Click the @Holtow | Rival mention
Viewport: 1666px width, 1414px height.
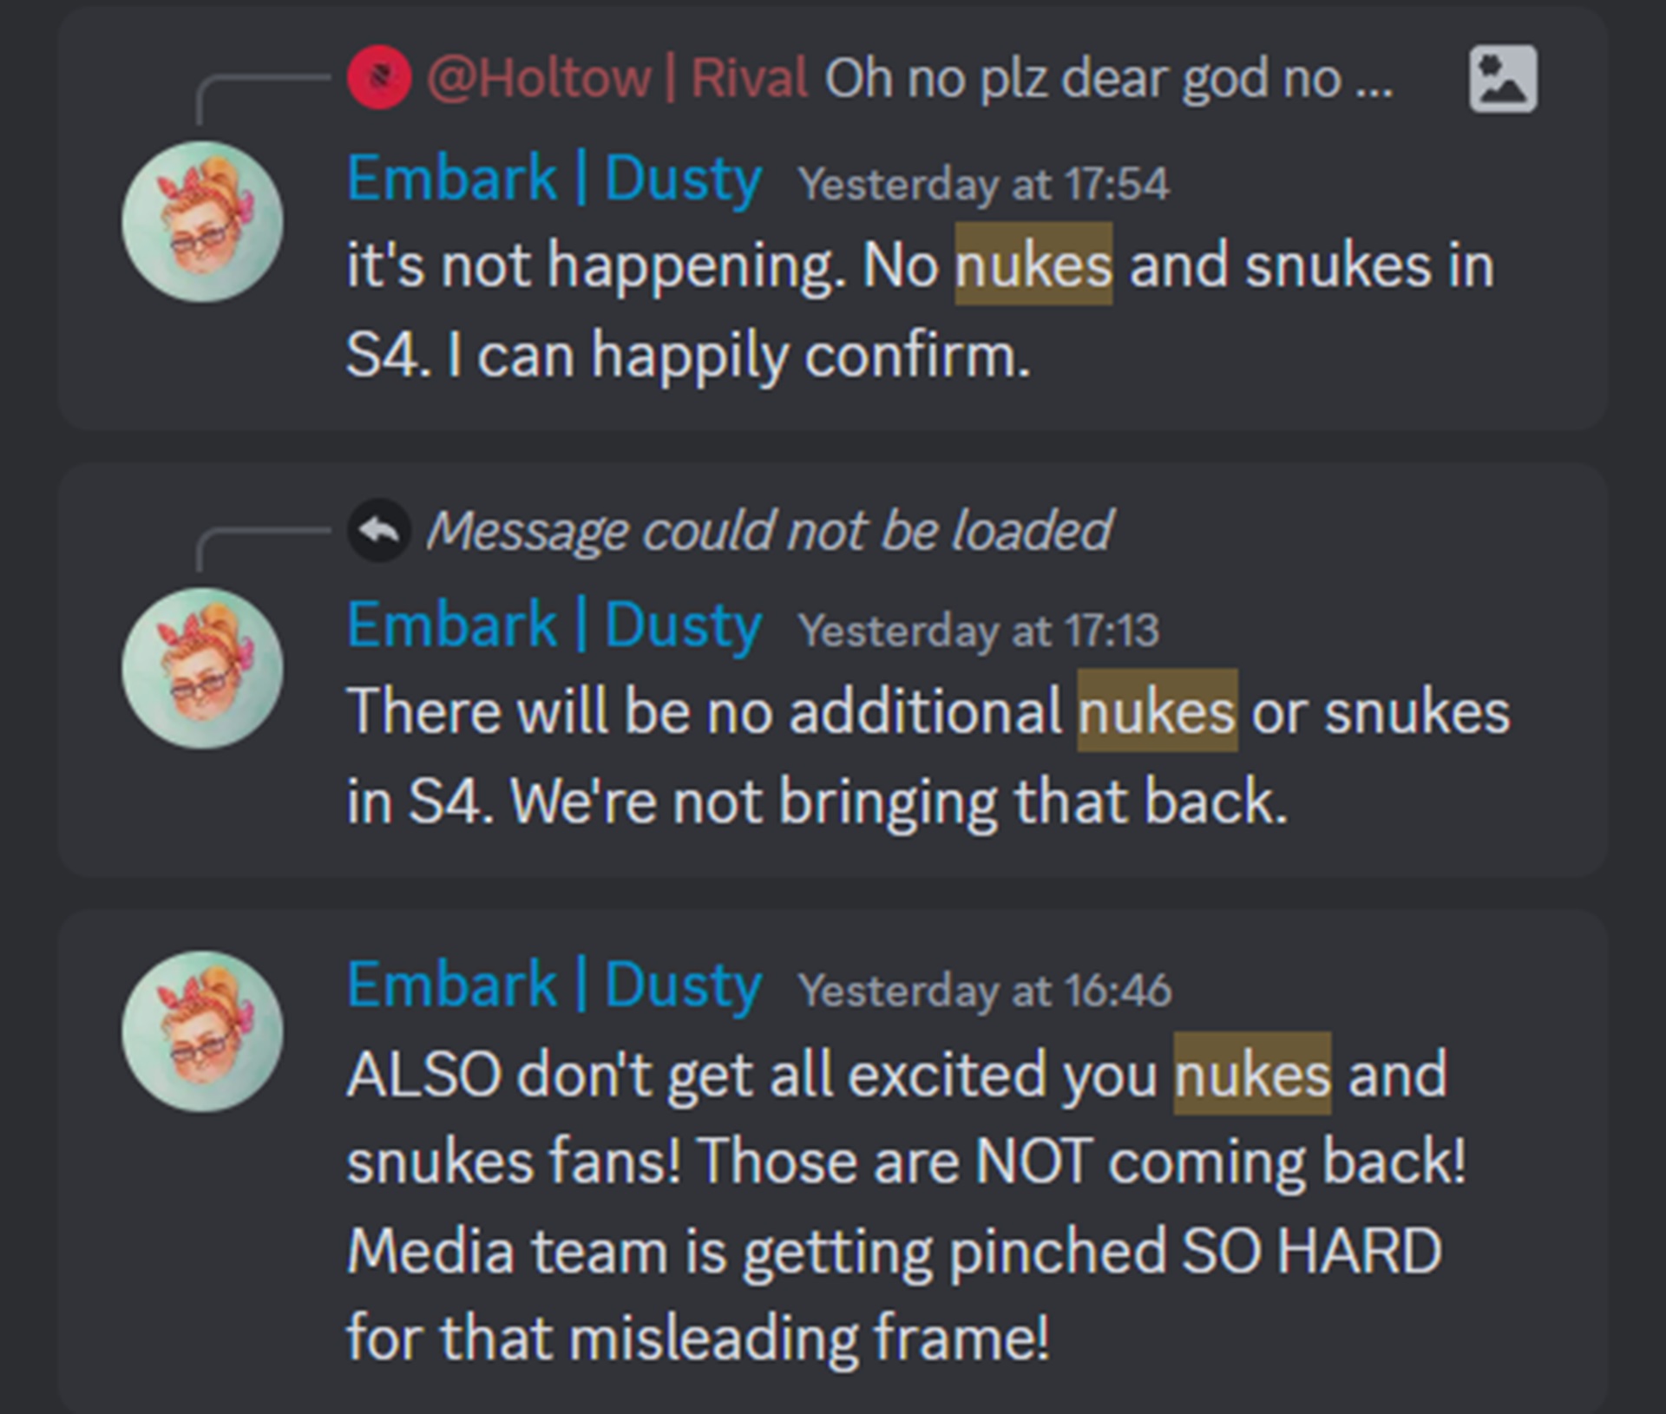click(617, 78)
